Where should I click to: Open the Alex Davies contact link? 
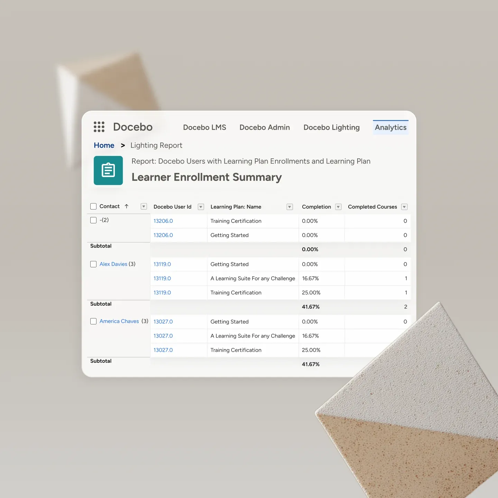pyautogui.click(x=113, y=264)
